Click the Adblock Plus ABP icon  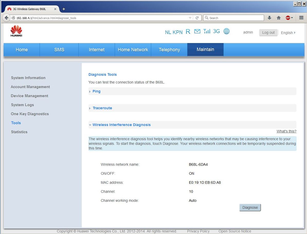click(288, 18)
